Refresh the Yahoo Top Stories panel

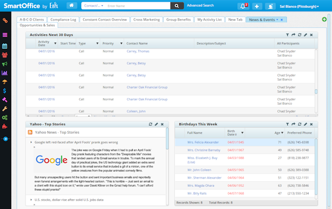point(151,124)
